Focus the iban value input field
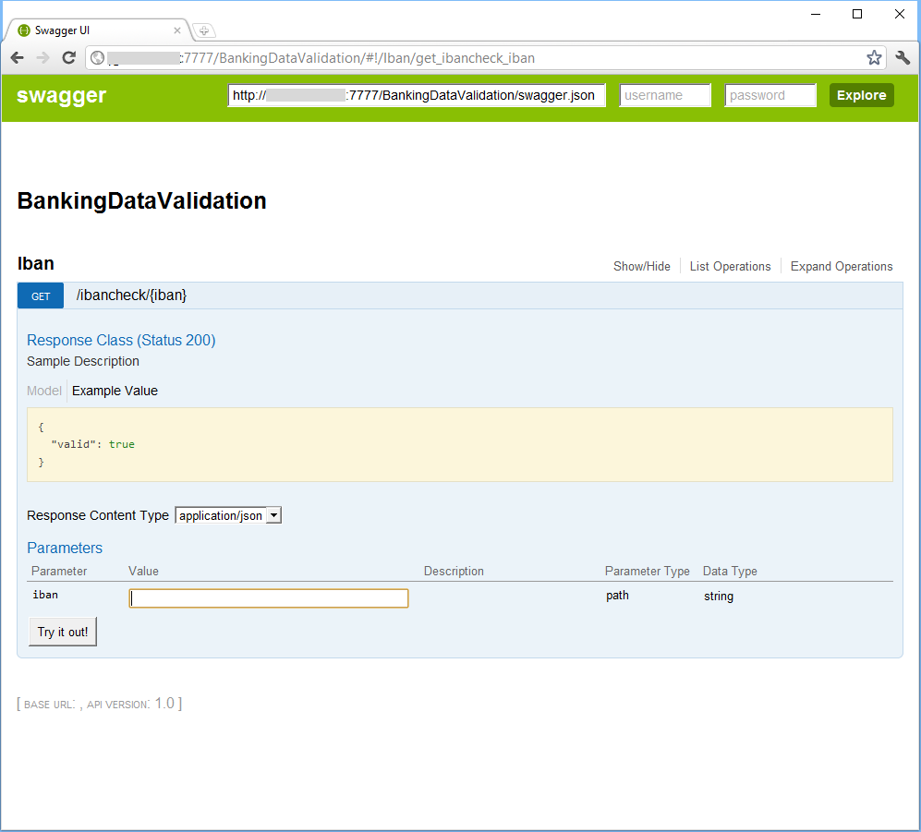The width and height of the screenshot is (921, 832). (268, 598)
